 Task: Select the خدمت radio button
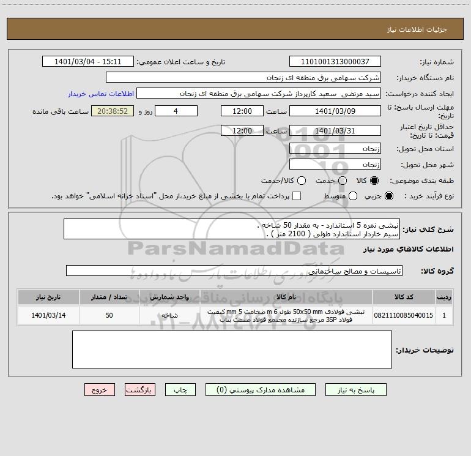click(x=343, y=181)
